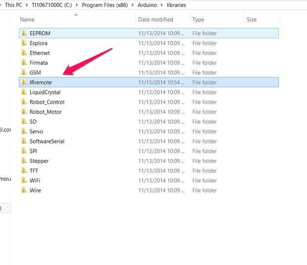Select the Robot_Control folder name
307x265 pixels.
47,102
